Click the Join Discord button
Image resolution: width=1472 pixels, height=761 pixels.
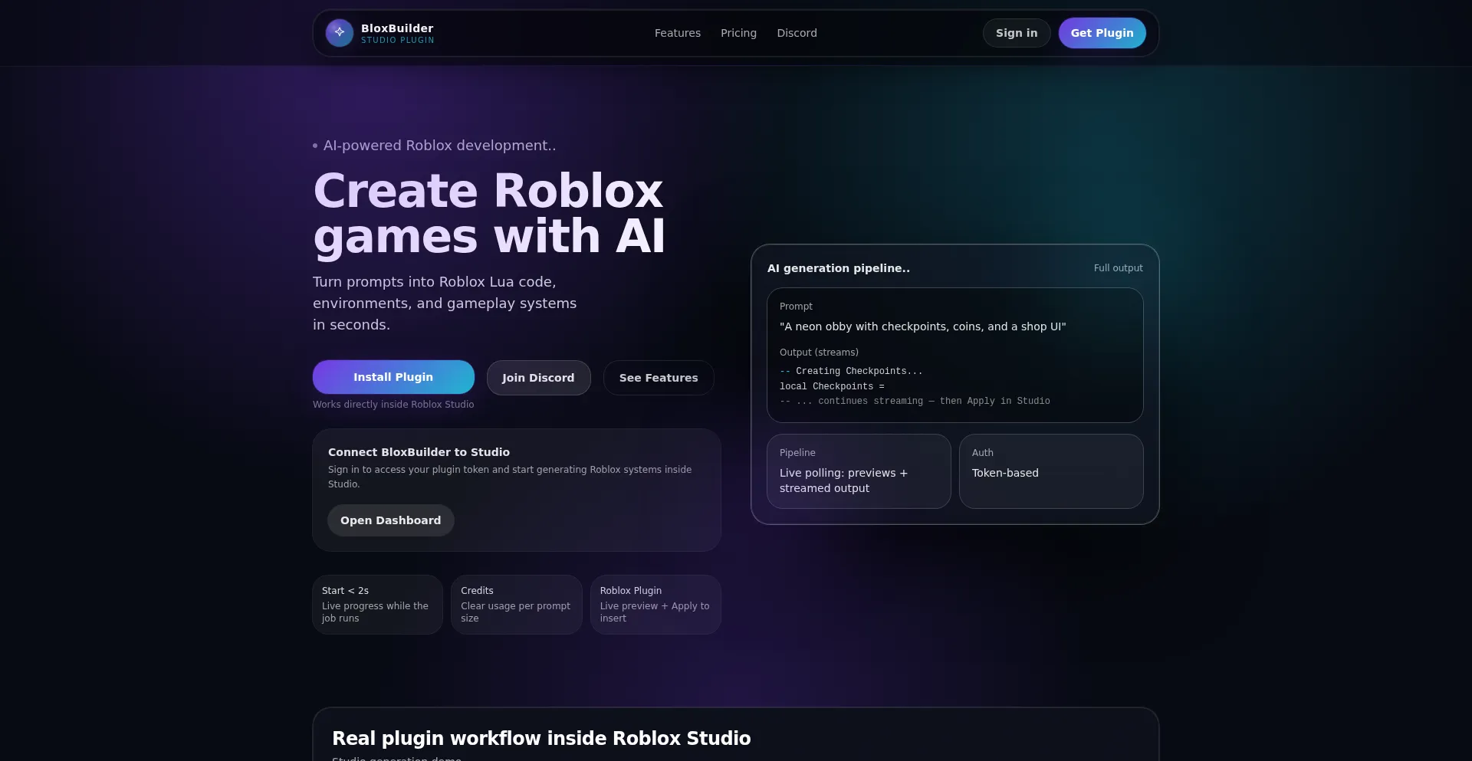[x=538, y=378]
